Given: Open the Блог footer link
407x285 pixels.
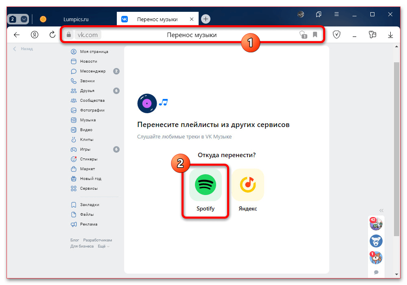Looking at the screenshot, I should click(x=74, y=240).
